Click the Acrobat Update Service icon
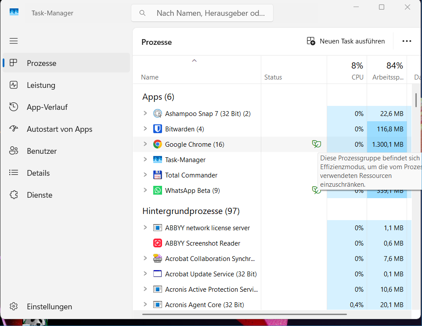Screen dimensions: 422x326 click(158, 274)
